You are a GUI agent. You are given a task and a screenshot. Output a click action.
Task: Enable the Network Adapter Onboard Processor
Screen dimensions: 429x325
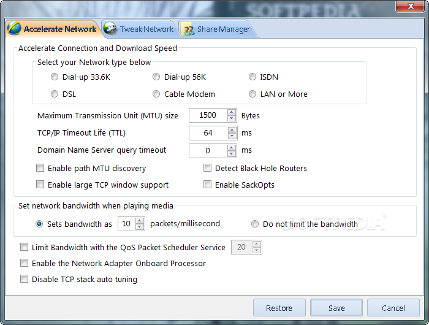[x=24, y=263]
